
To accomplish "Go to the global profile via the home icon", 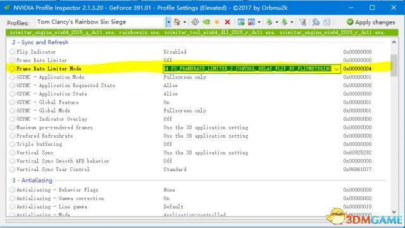I will coord(177,22).
